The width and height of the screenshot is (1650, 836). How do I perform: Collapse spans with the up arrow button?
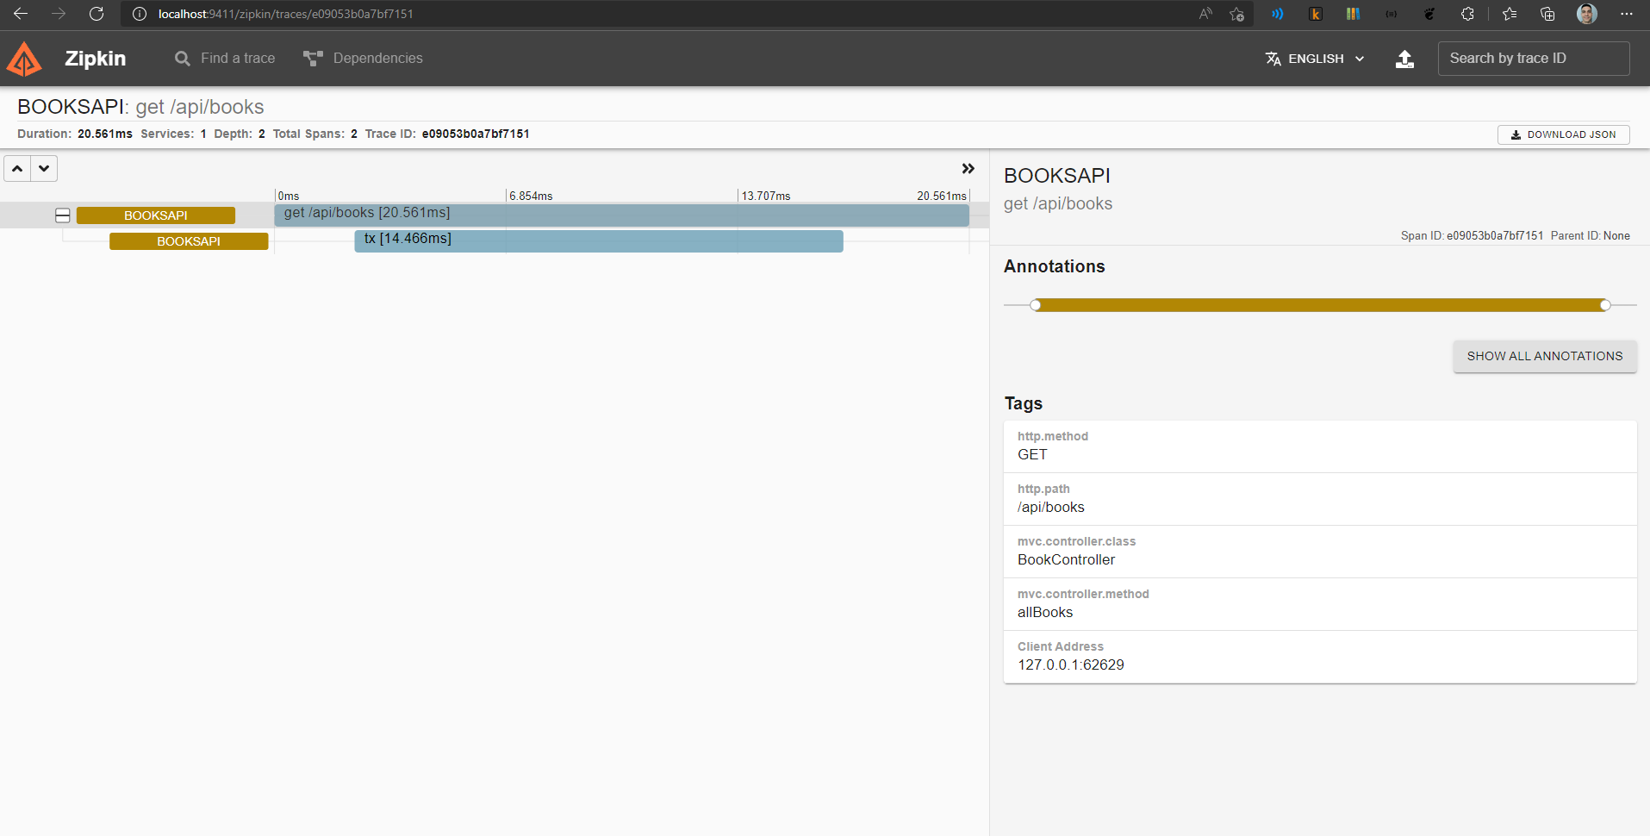coord(17,168)
